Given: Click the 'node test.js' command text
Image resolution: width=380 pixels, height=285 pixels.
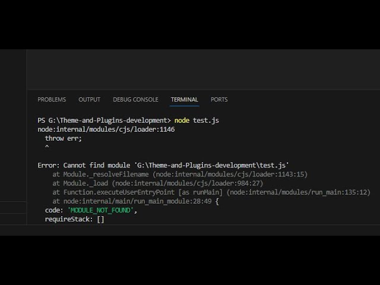Looking at the screenshot, I should [x=197, y=121].
